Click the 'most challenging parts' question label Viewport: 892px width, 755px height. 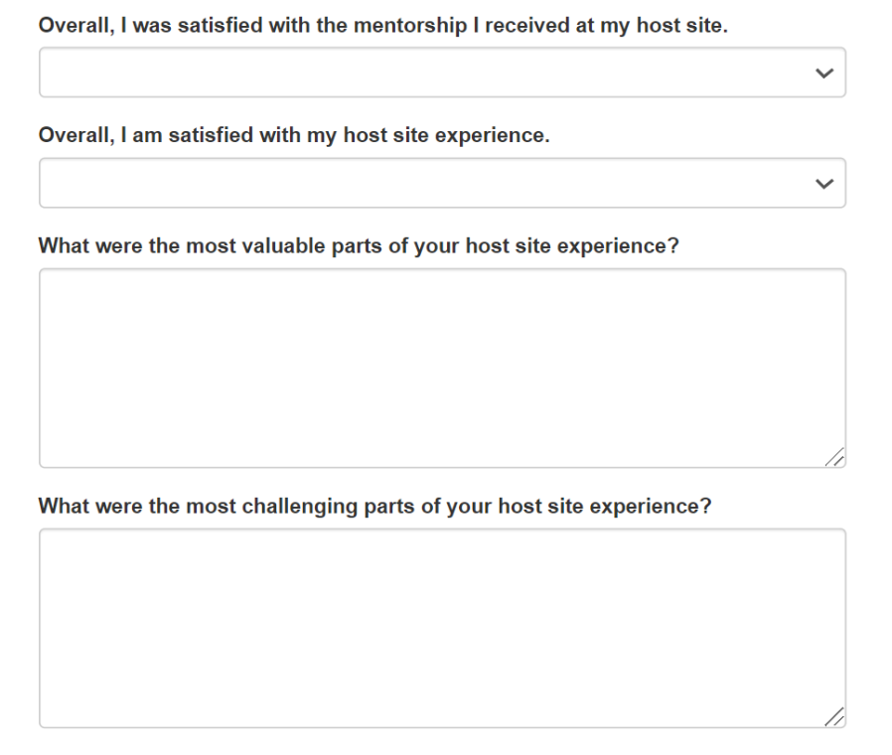coord(374,507)
